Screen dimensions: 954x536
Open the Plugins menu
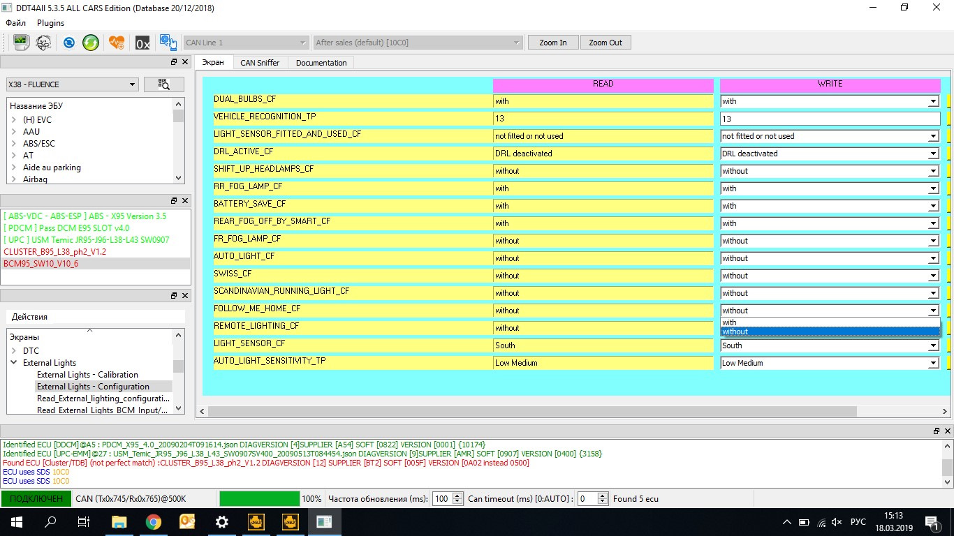pos(51,23)
